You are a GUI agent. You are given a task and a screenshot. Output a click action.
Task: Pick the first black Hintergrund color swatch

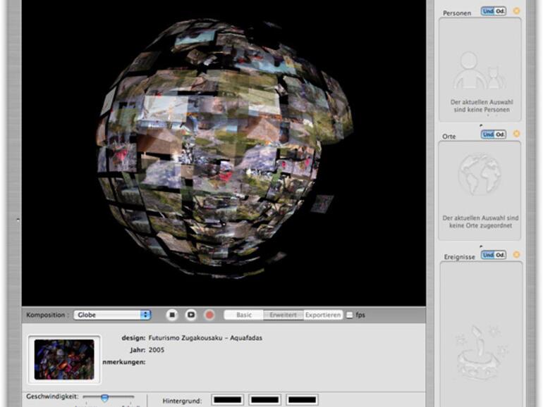pos(227,400)
